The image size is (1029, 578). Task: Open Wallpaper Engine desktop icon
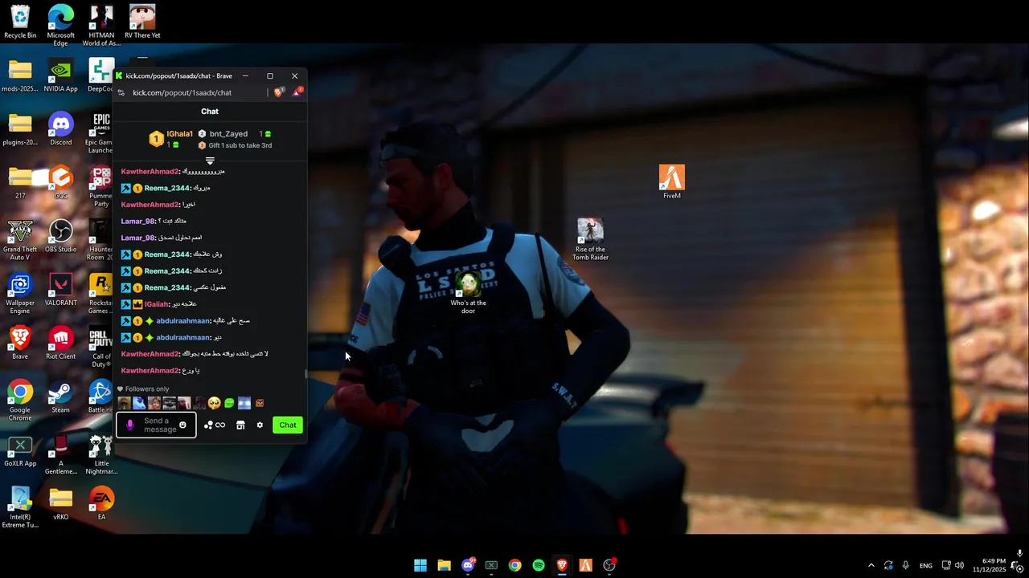(x=20, y=293)
